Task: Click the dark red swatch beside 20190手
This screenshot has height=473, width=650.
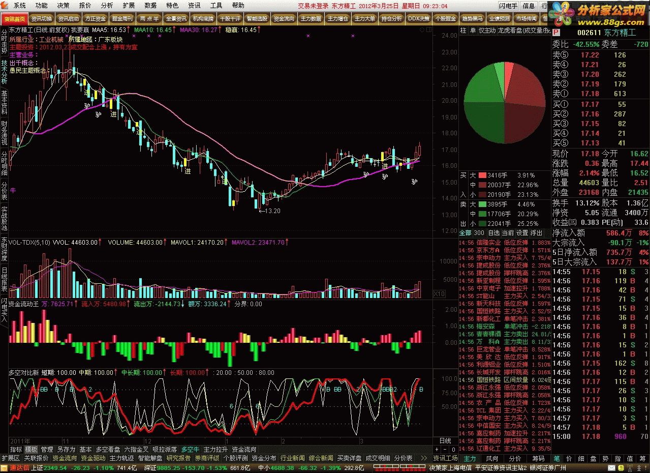Action: (482, 195)
